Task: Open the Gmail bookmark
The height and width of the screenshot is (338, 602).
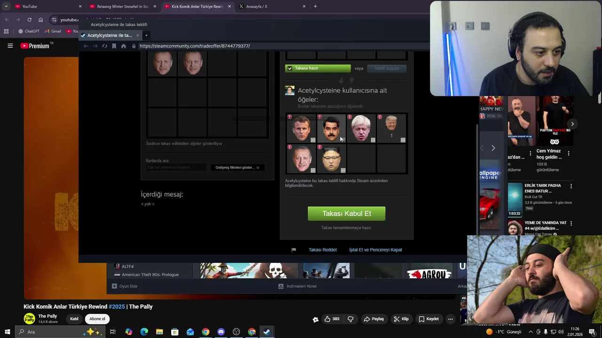Action: click(x=53, y=31)
